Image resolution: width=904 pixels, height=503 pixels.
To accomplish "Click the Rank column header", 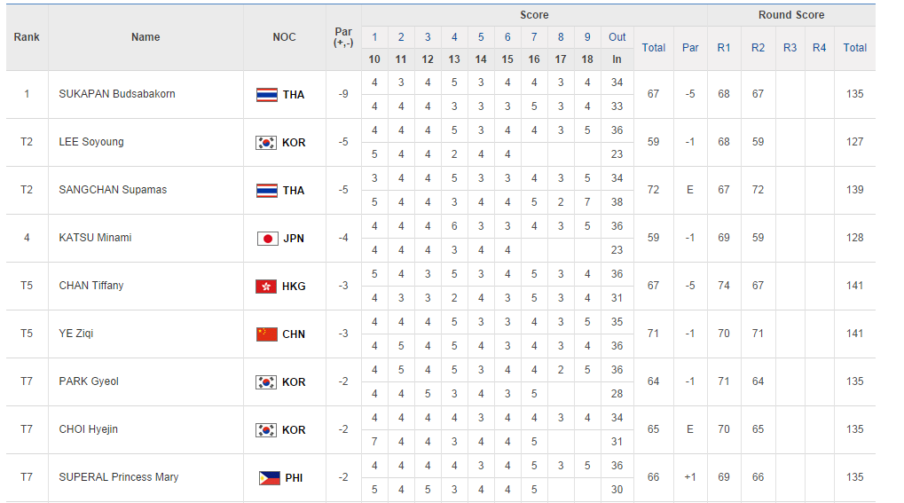I will 27,37.
